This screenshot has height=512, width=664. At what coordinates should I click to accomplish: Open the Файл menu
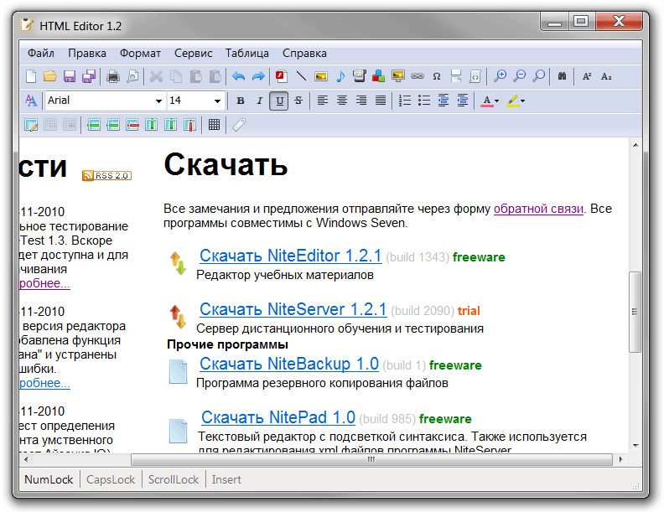pyautogui.click(x=40, y=54)
